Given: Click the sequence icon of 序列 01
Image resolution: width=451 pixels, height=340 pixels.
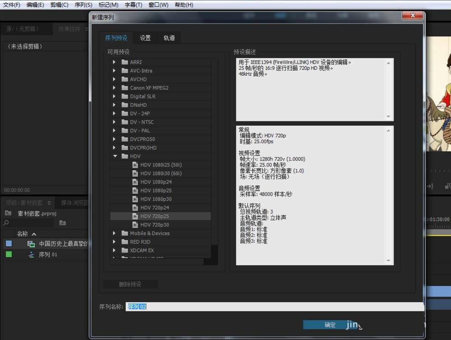Looking at the screenshot, I should 31,255.
